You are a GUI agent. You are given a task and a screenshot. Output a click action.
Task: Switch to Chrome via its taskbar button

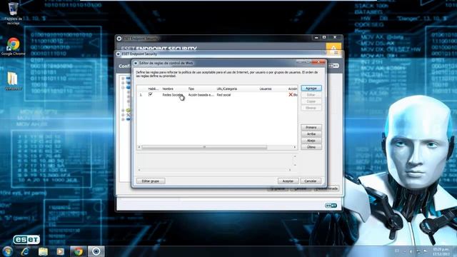(78, 251)
